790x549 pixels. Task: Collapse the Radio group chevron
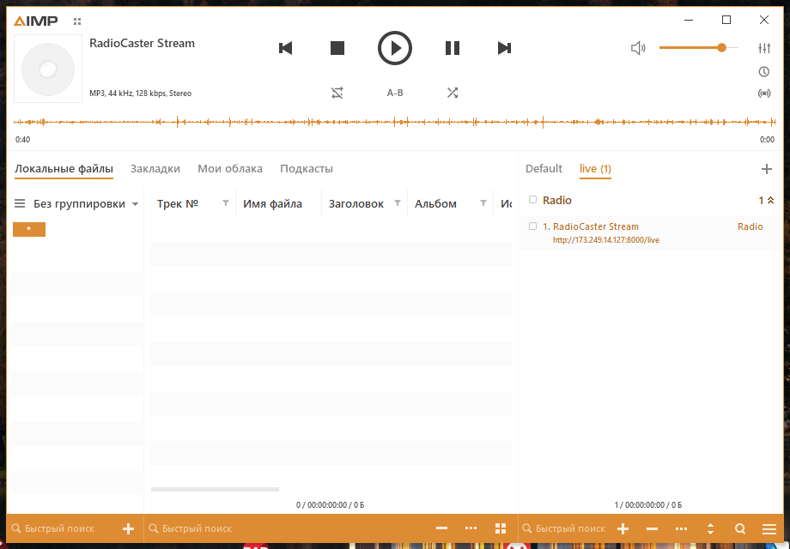click(770, 200)
